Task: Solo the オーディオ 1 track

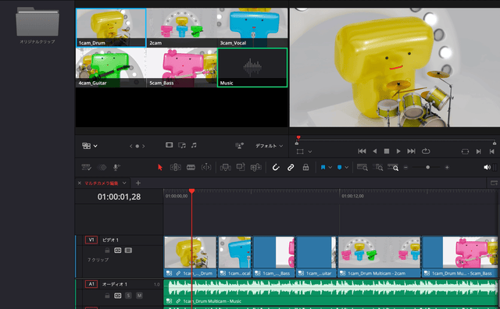Action: coord(128,296)
